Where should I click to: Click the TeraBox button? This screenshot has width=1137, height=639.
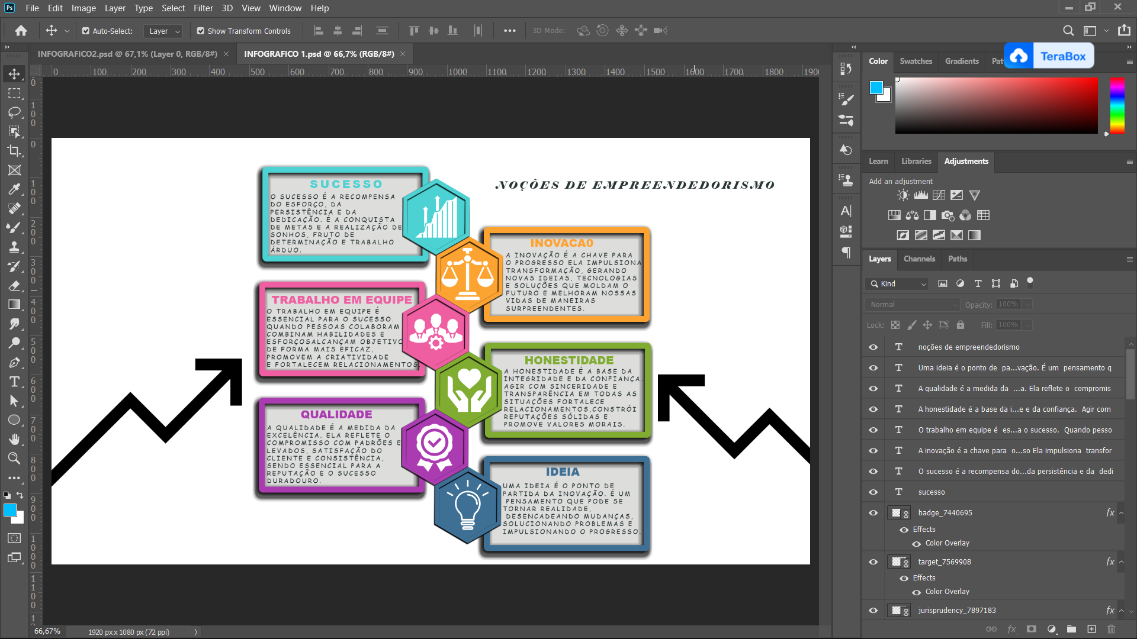tap(1049, 56)
